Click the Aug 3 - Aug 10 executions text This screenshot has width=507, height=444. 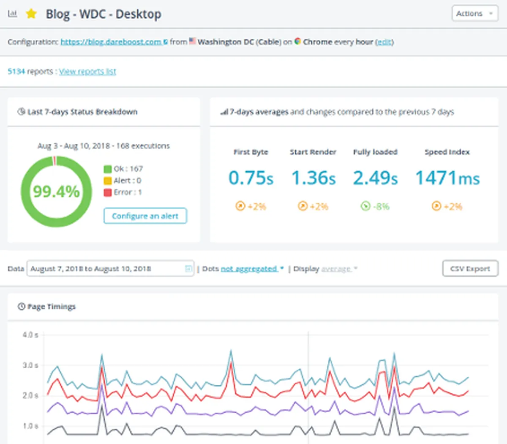coord(104,146)
